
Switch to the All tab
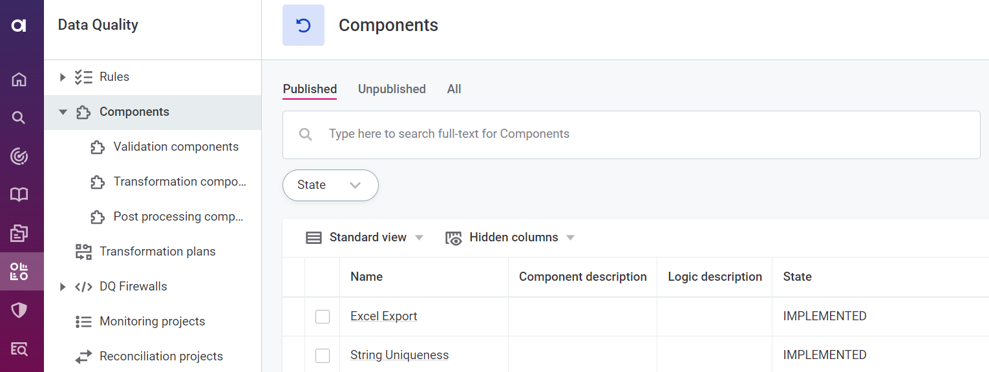(x=454, y=89)
